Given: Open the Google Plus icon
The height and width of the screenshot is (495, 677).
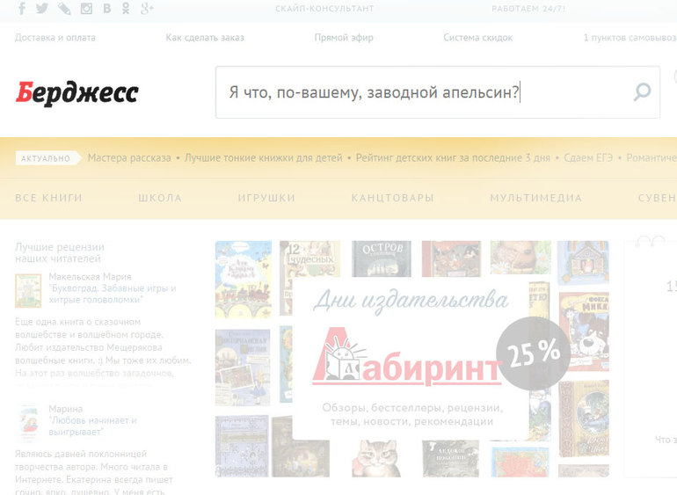Looking at the screenshot, I should click(x=147, y=9).
